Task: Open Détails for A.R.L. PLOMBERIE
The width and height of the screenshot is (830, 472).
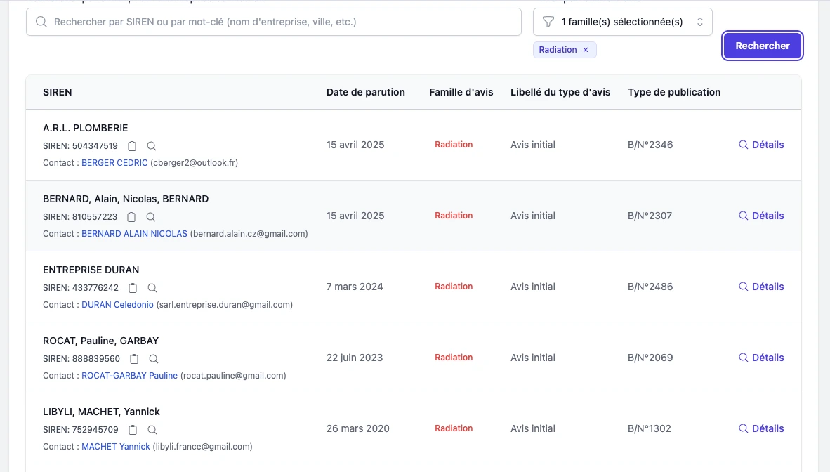Action: (x=761, y=145)
